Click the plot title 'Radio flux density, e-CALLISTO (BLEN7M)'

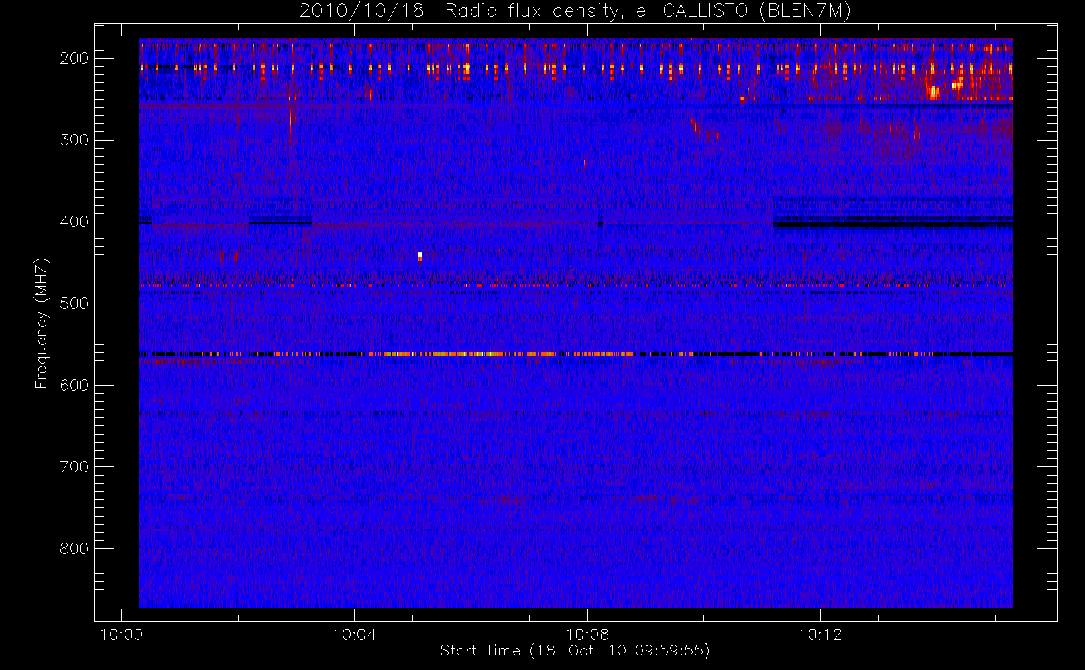click(648, 11)
